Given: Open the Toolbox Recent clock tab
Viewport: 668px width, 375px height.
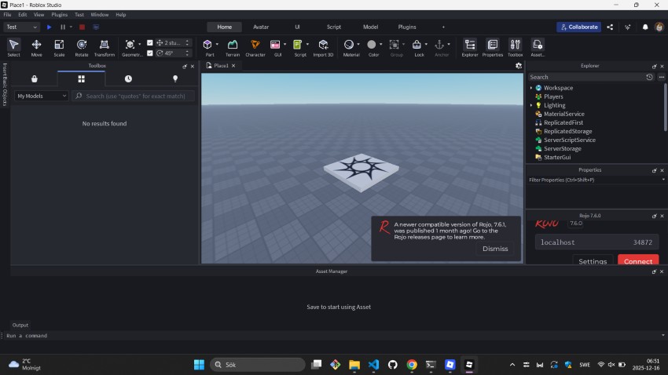Looking at the screenshot, I should point(128,78).
